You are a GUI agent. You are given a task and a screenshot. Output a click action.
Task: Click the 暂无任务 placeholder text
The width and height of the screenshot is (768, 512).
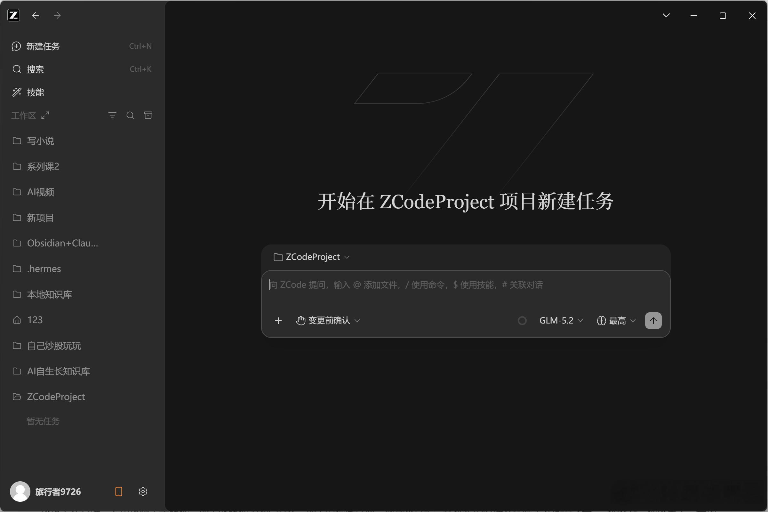43,421
